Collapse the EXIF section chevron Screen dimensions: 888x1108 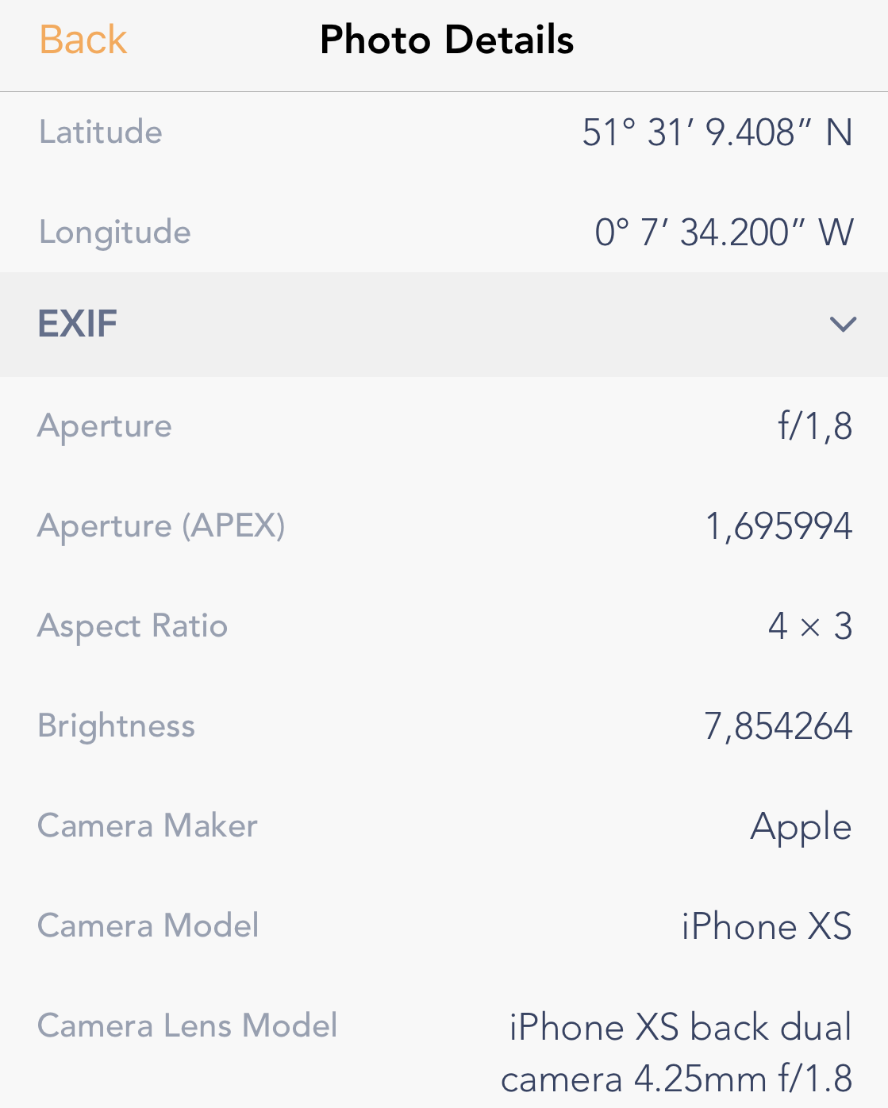coord(842,324)
